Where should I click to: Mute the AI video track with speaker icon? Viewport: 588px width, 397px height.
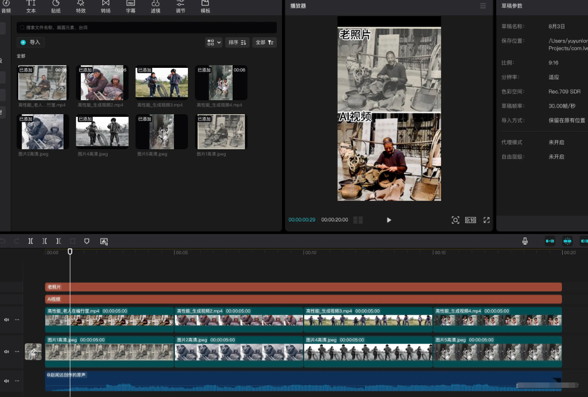click(7, 319)
